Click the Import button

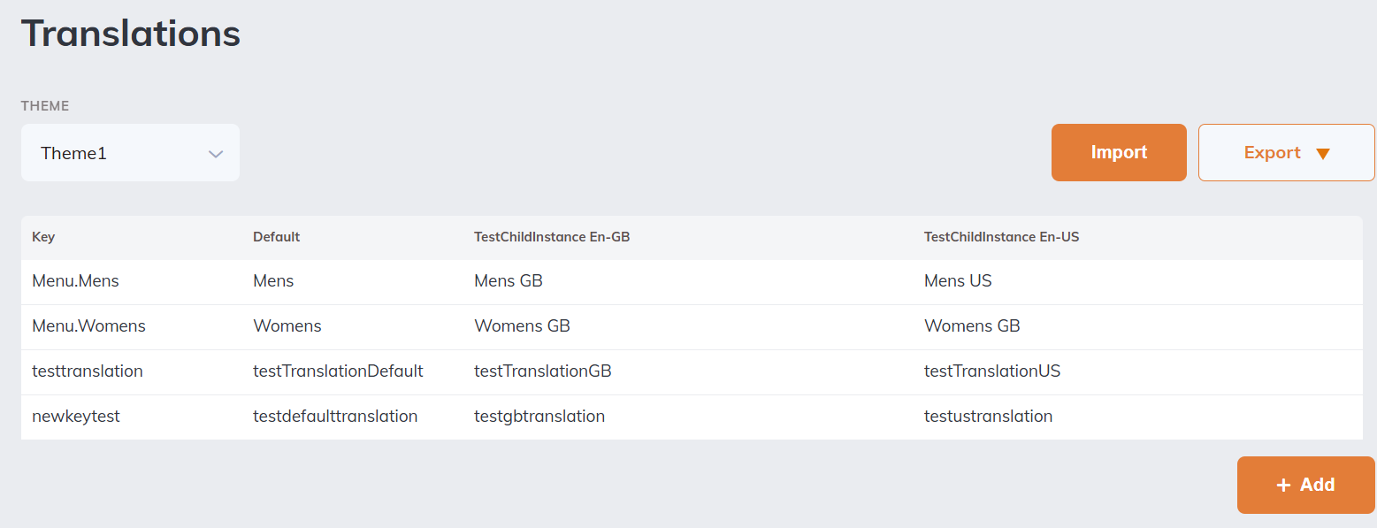(1119, 153)
